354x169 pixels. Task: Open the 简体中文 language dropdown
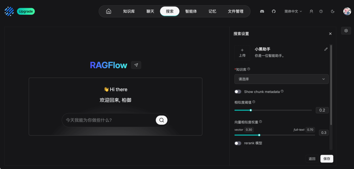(x=293, y=11)
